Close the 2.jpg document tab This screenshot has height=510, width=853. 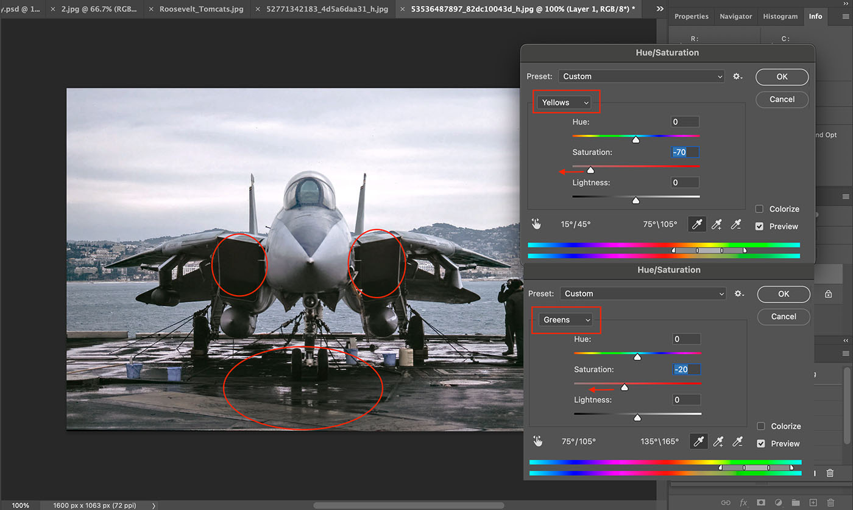tap(54, 10)
